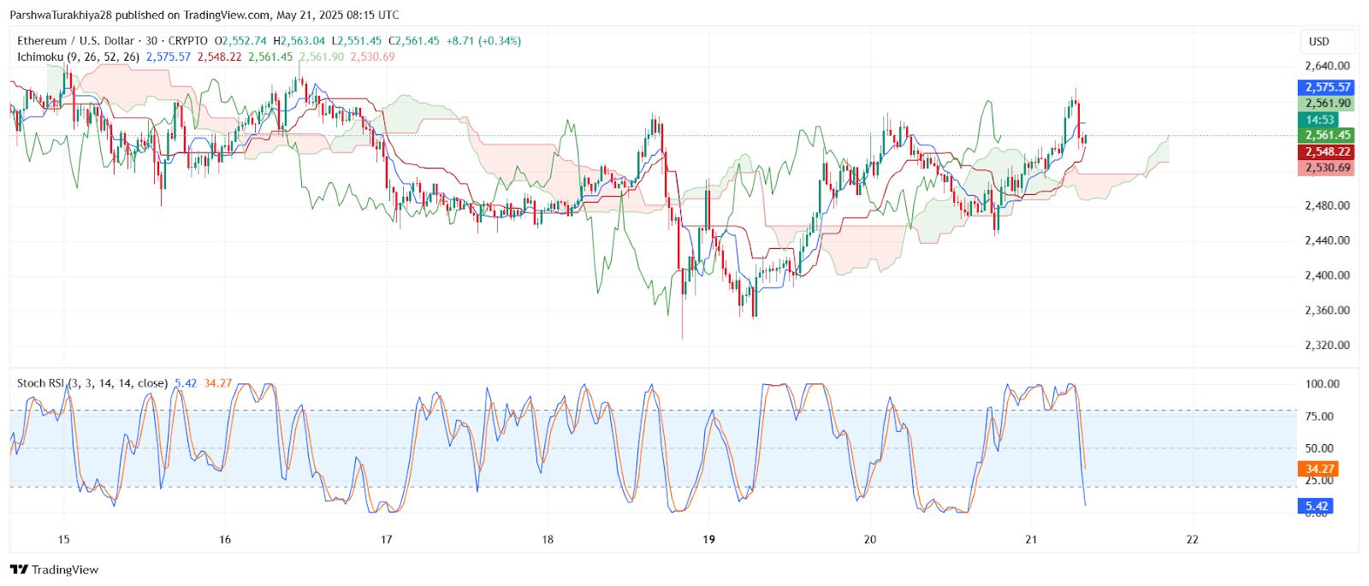Click the Ichimoku red value 2,548.22 in legend
This screenshot has height=586, width=1369.
[x=219, y=57]
